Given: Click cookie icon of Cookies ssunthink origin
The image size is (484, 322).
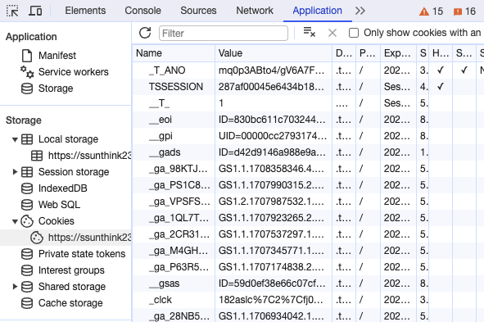Looking at the screenshot, I should pos(37,238).
